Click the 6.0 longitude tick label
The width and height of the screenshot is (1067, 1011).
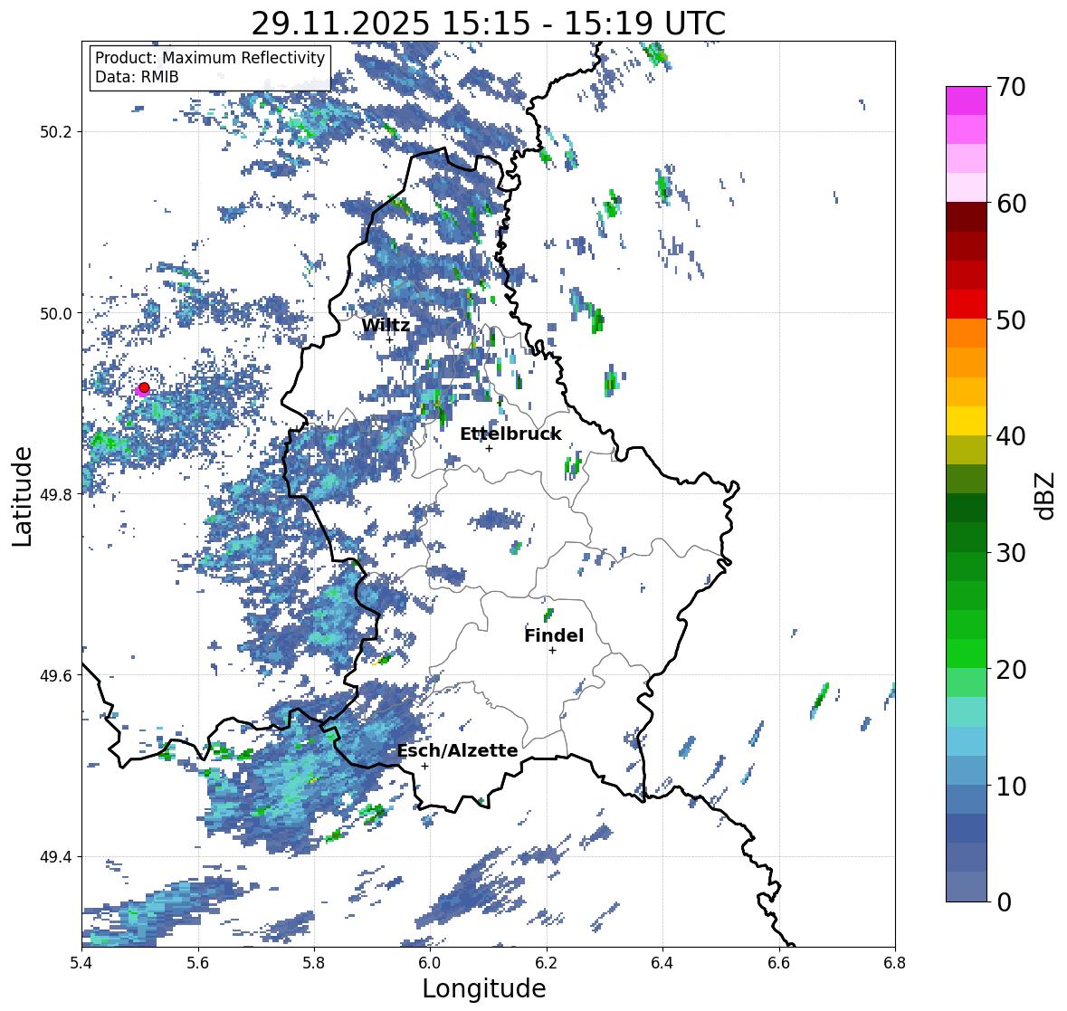click(430, 963)
